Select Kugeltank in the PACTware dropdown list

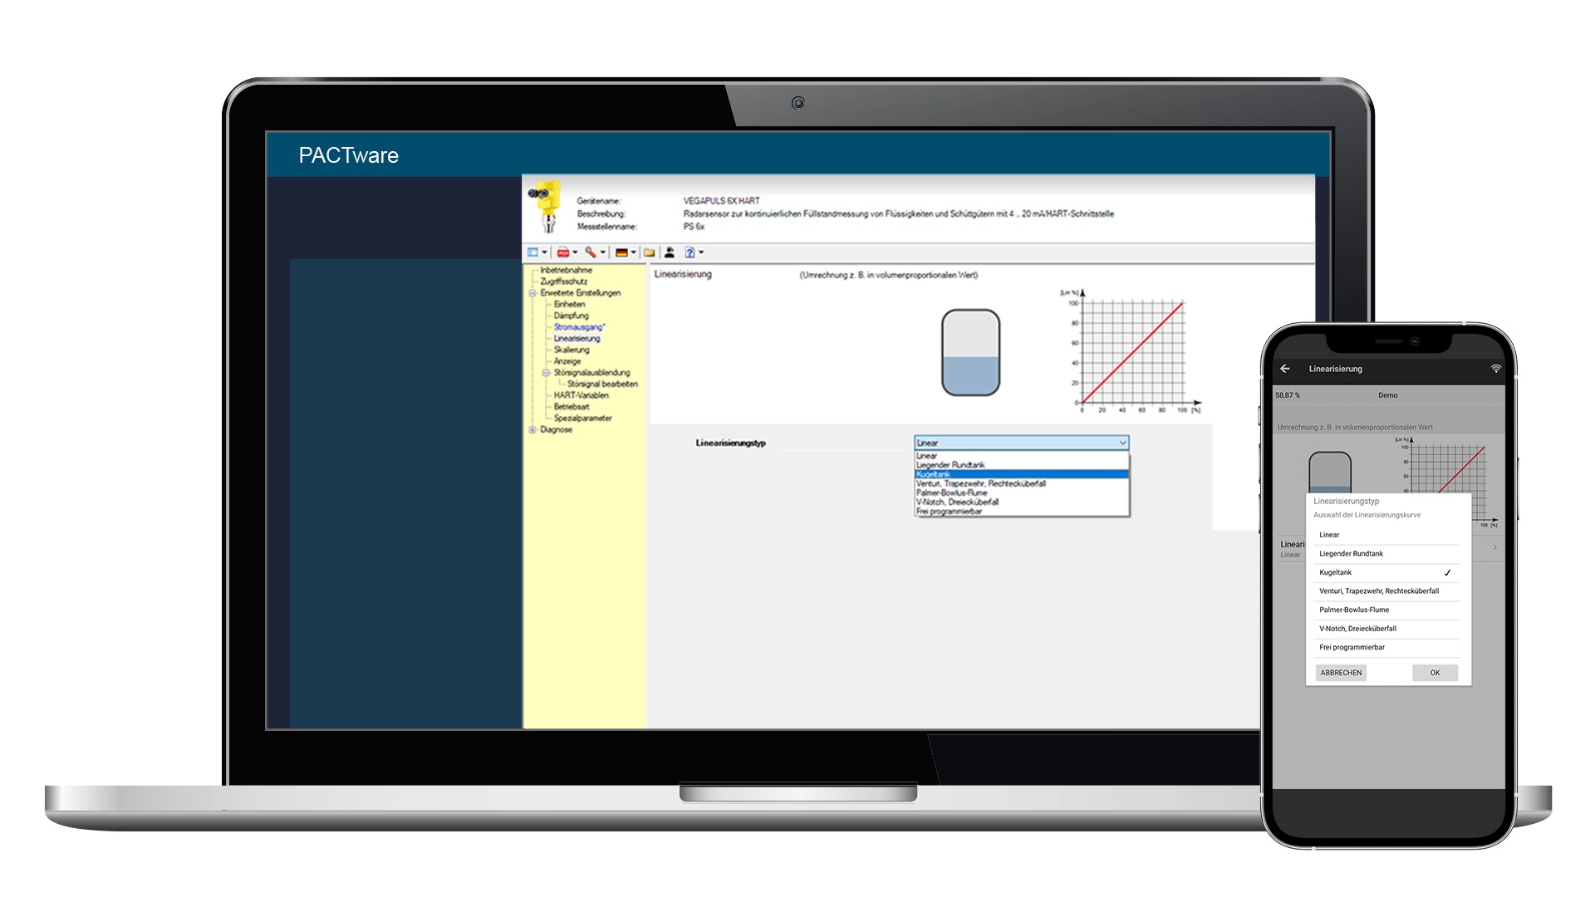pos(934,474)
